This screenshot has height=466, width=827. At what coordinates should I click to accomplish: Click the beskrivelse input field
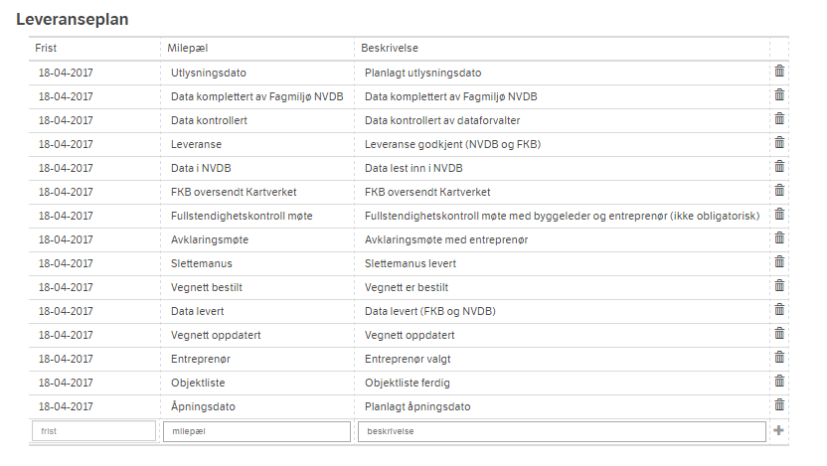tap(563, 431)
